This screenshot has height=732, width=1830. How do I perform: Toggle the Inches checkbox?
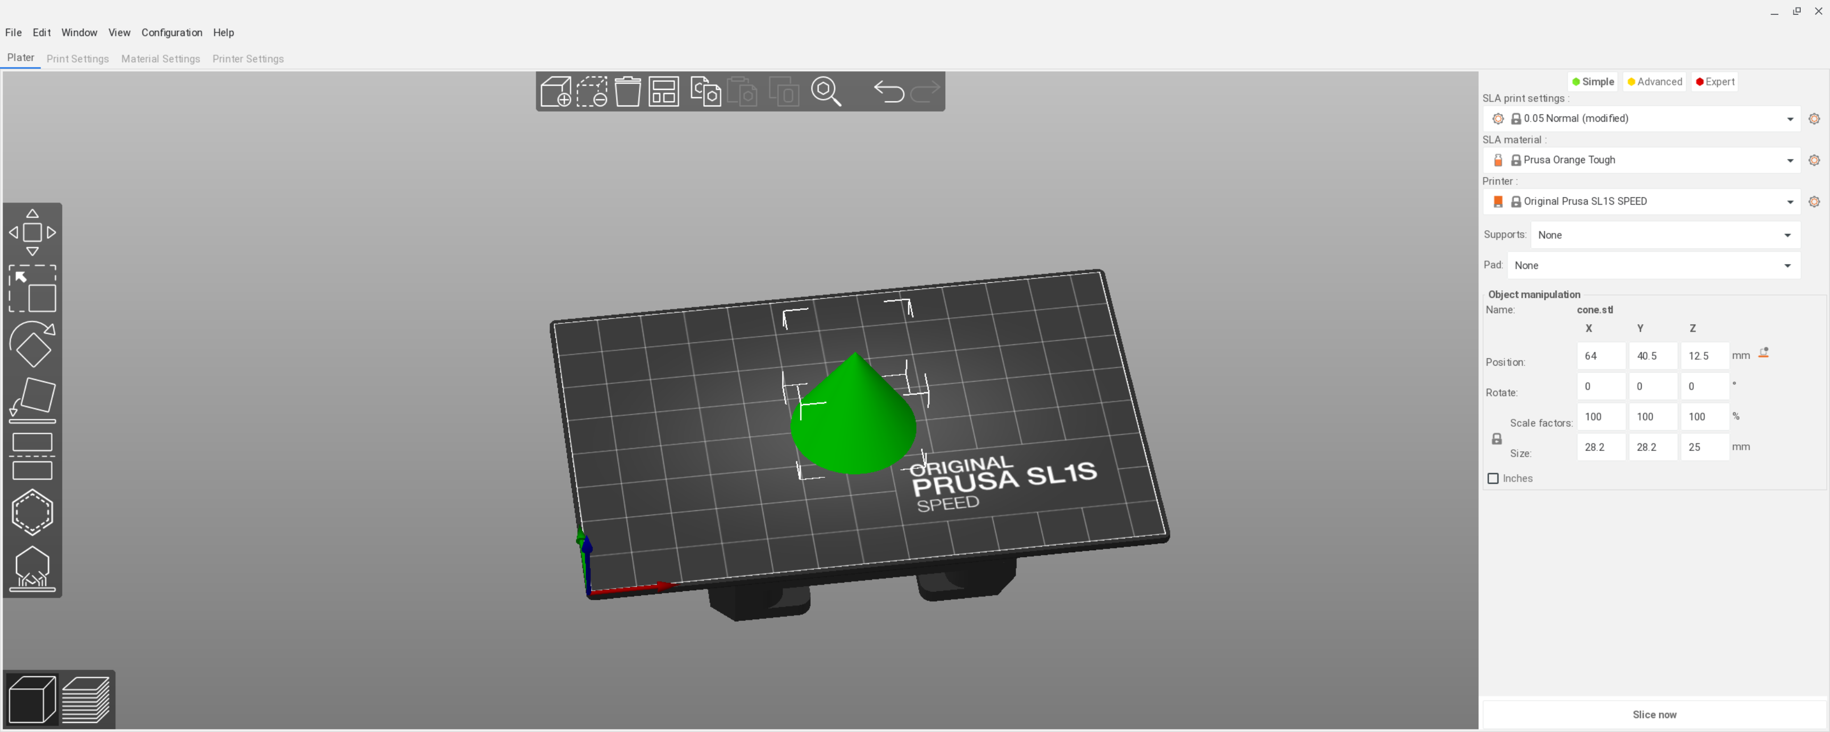coord(1493,478)
